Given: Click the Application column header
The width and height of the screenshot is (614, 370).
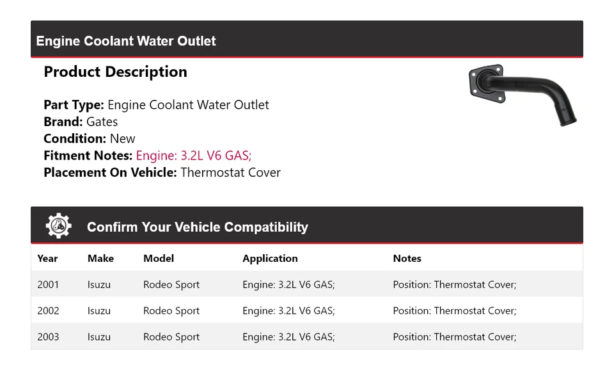Looking at the screenshot, I should tap(270, 259).
